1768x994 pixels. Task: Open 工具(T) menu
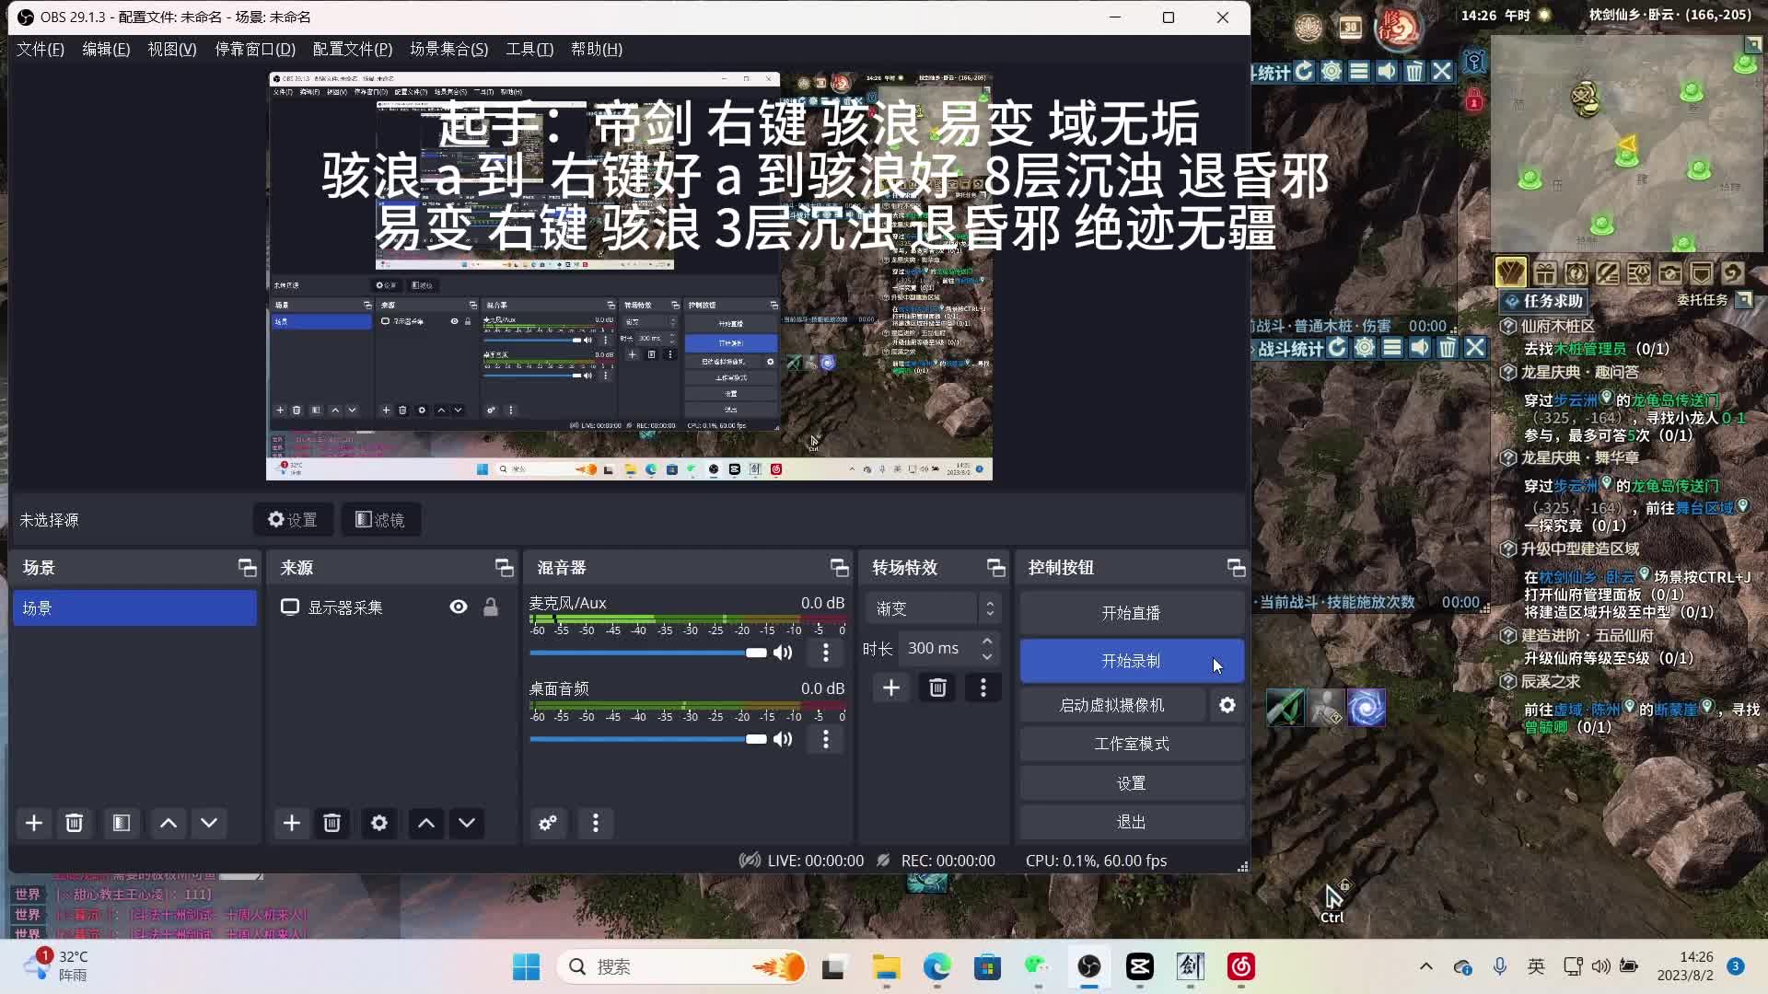529,49
